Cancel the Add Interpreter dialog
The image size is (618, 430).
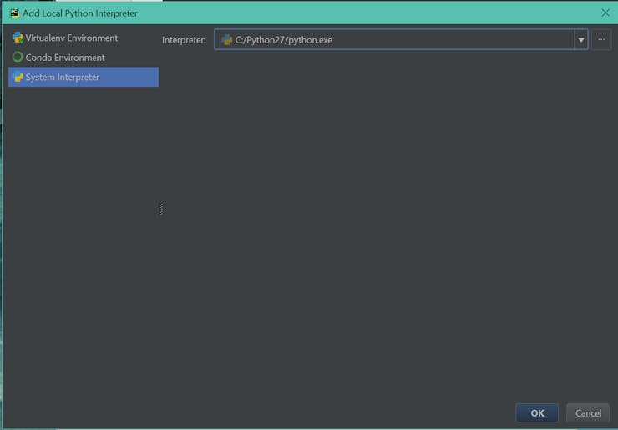[x=588, y=413]
